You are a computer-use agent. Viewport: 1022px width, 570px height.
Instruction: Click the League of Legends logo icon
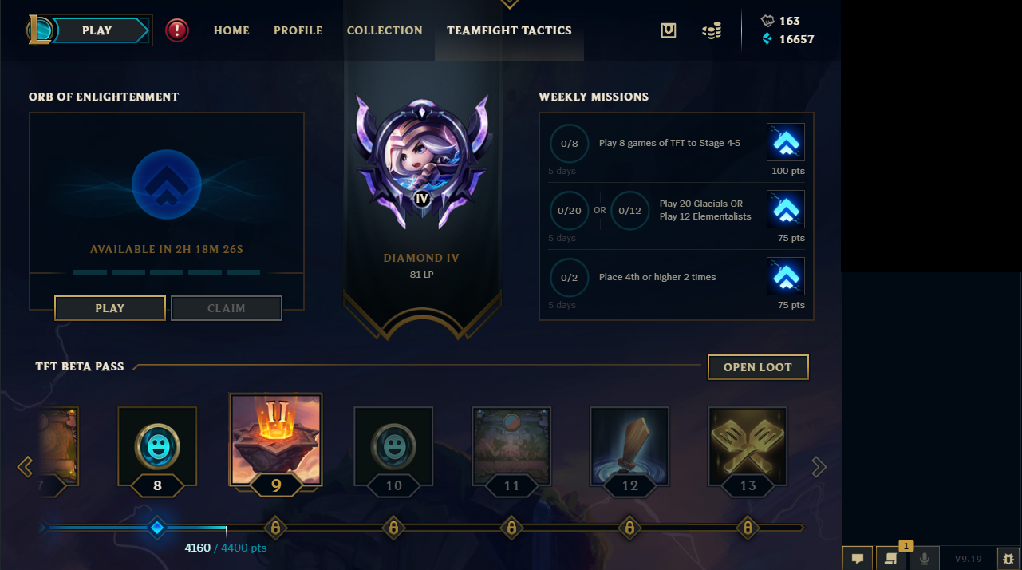(x=41, y=30)
